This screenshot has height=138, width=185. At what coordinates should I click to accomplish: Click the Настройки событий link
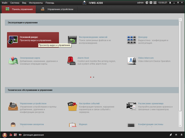tap(89, 103)
